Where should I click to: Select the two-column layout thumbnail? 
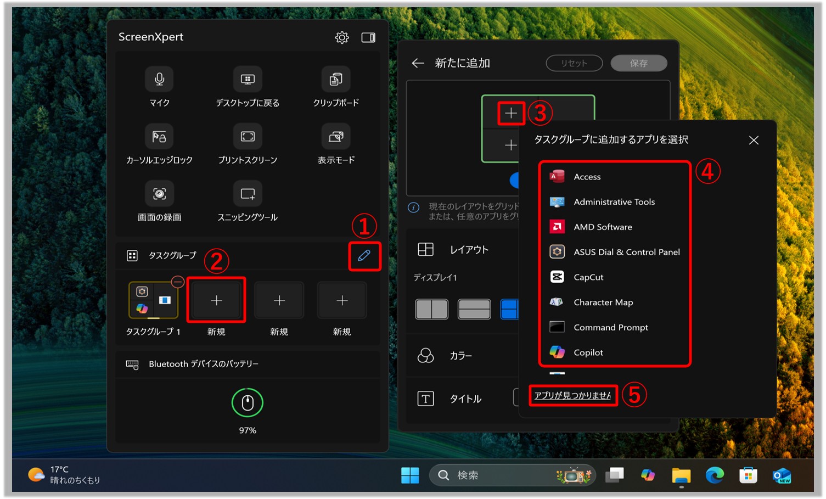click(x=432, y=310)
